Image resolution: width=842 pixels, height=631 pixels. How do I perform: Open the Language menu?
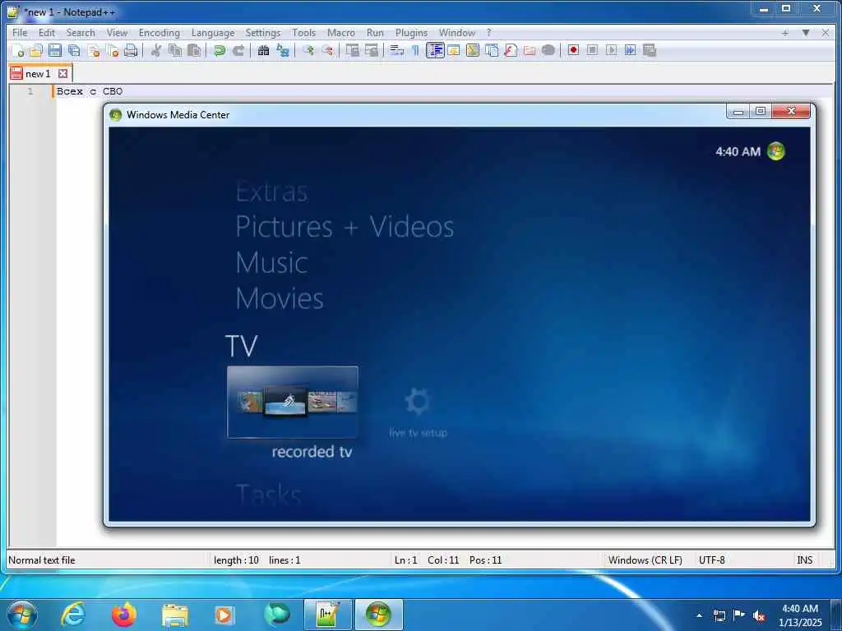tap(213, 33)
